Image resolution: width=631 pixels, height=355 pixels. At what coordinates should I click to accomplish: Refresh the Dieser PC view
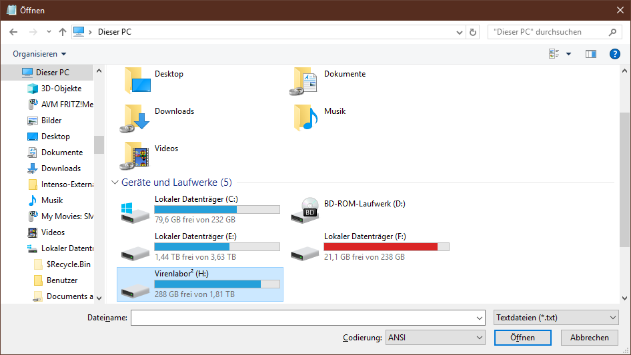(473, 32)
